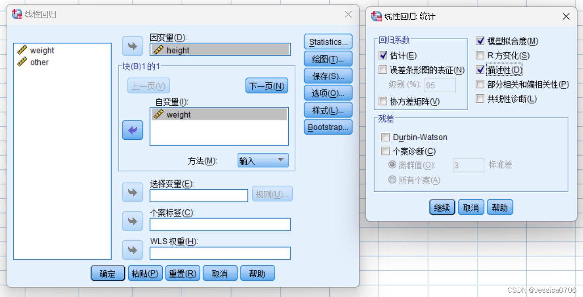Click 帮助 in statistics dialog
This screenshot has height=297, width=583.
500,207
